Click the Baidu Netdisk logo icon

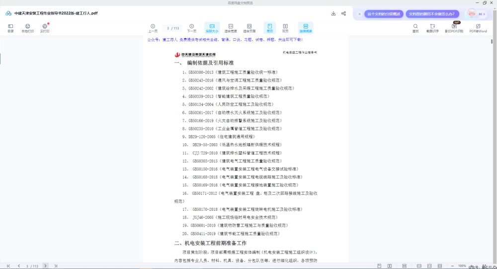click(8, 13)
